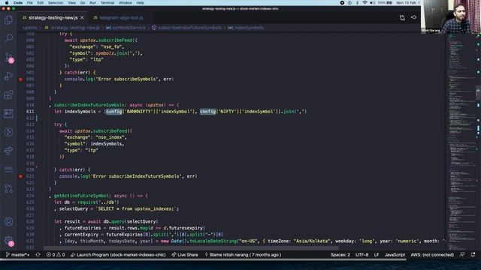Click the Bluetooth icon in macOS menu bar
This screenshot has width=481, height=270.
[x=358, y=3]
